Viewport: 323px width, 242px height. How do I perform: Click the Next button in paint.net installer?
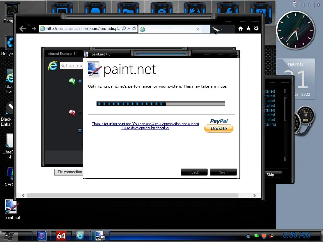(223, 172)
